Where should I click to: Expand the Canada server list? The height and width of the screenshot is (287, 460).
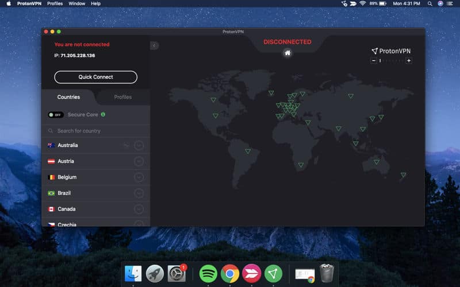pyautogui.click(x=139, y=209)
